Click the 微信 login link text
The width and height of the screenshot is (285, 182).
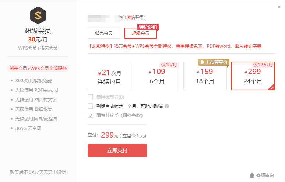(x=130, y=18)
